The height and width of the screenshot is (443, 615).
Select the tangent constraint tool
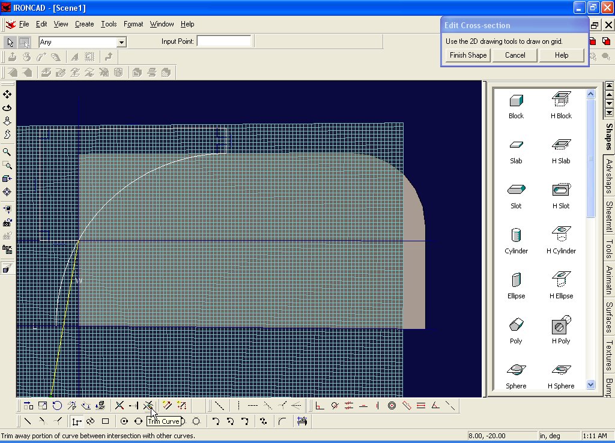[x=335, y=406]
